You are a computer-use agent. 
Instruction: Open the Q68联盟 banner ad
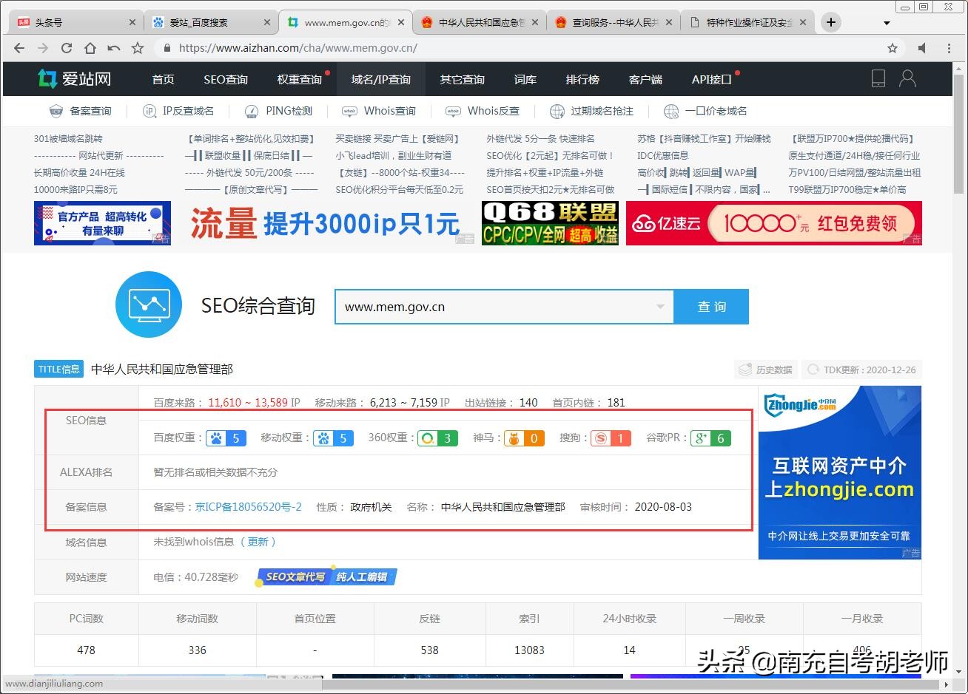(x=550, y=222)
